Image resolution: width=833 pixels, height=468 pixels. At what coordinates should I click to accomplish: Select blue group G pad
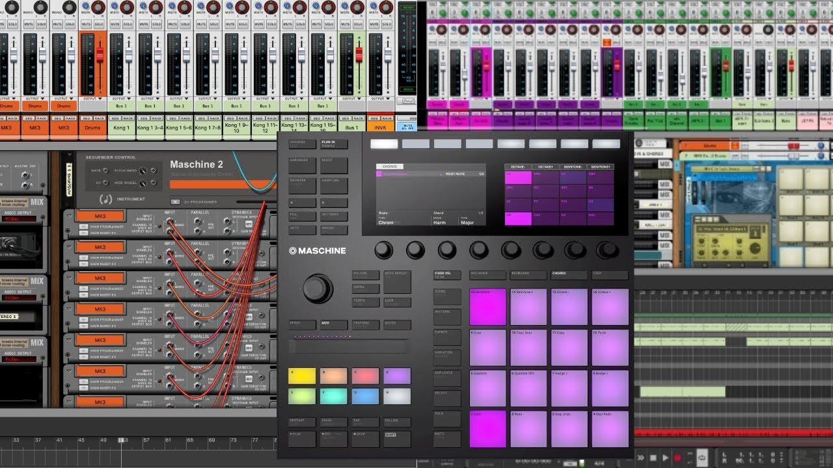coord(365,396)
